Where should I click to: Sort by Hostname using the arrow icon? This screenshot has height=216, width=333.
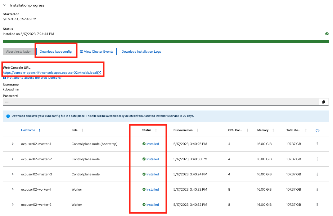pos(40,130)
